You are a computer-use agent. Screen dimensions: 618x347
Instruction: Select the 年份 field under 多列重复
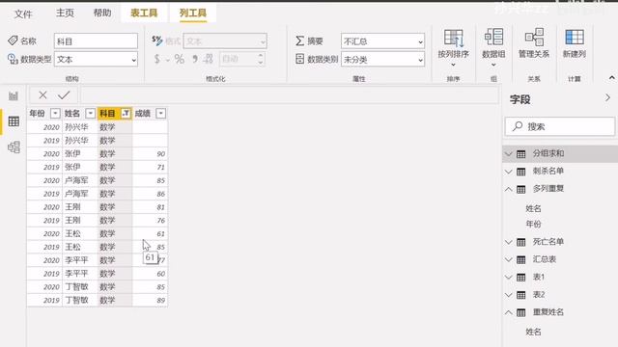(x=533, y=225)
